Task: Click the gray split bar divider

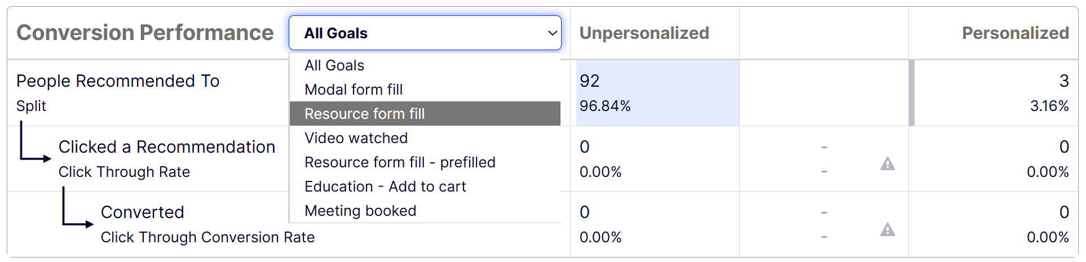Action: pos(911,93)
